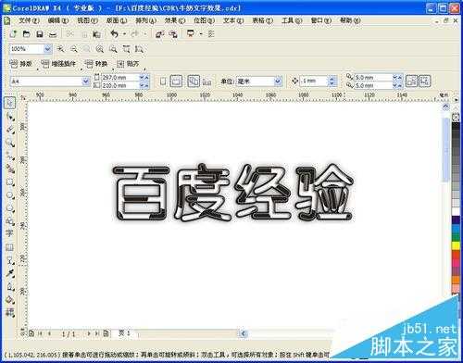Create a new document

(13, 34)
